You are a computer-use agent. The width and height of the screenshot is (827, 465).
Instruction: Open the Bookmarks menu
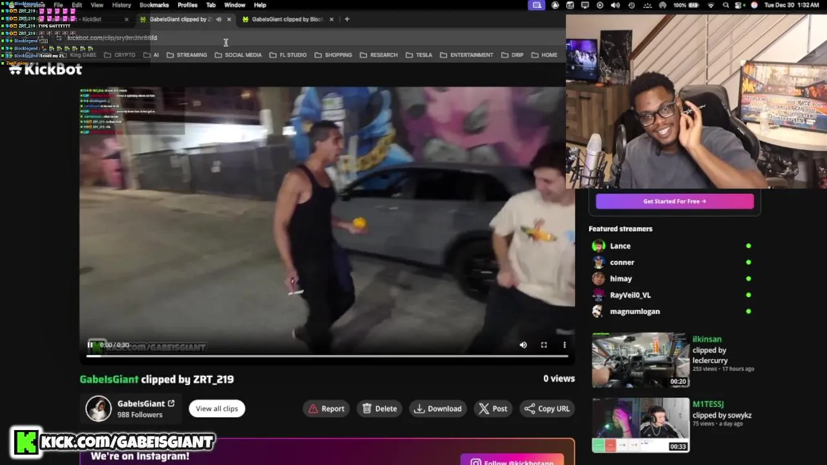point(154,5)
